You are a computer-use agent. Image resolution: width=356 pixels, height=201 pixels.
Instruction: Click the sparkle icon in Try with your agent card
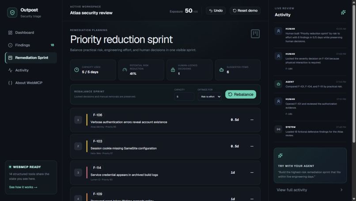coord(280,155)
